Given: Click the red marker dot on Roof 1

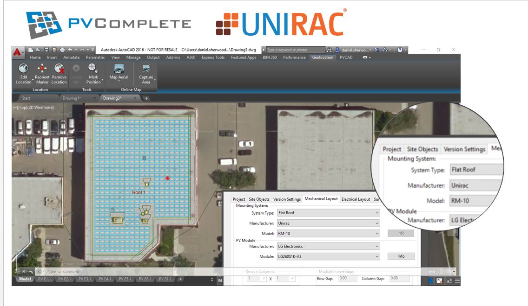Looking at the screenshot, I should pyautogui.click(x=167, y=178).
